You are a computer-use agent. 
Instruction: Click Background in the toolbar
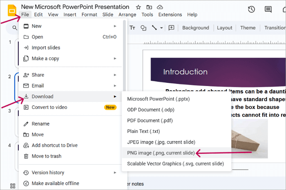(x=196, y=28)
